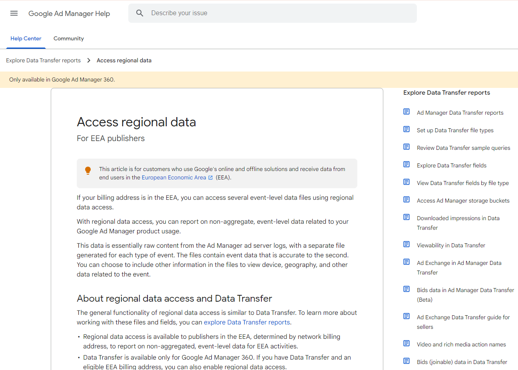This screenshot has width=518, height=370.
Task: Click article icon for View Data Transfer fields by file type
Action: (406, 182)
